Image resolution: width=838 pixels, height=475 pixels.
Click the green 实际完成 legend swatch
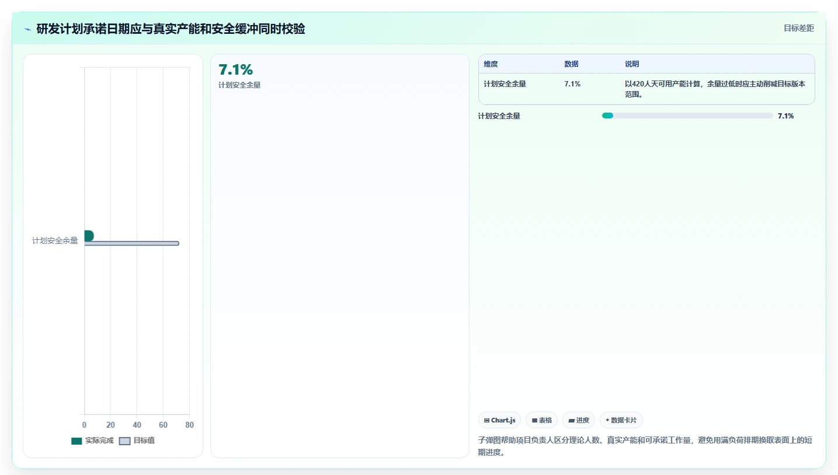pos(77,441)
